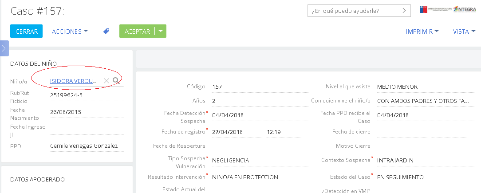Click the Contexto Sospecha field
Image resolution: width=481 pixels, height=193 pixels.
pos(422,160)
